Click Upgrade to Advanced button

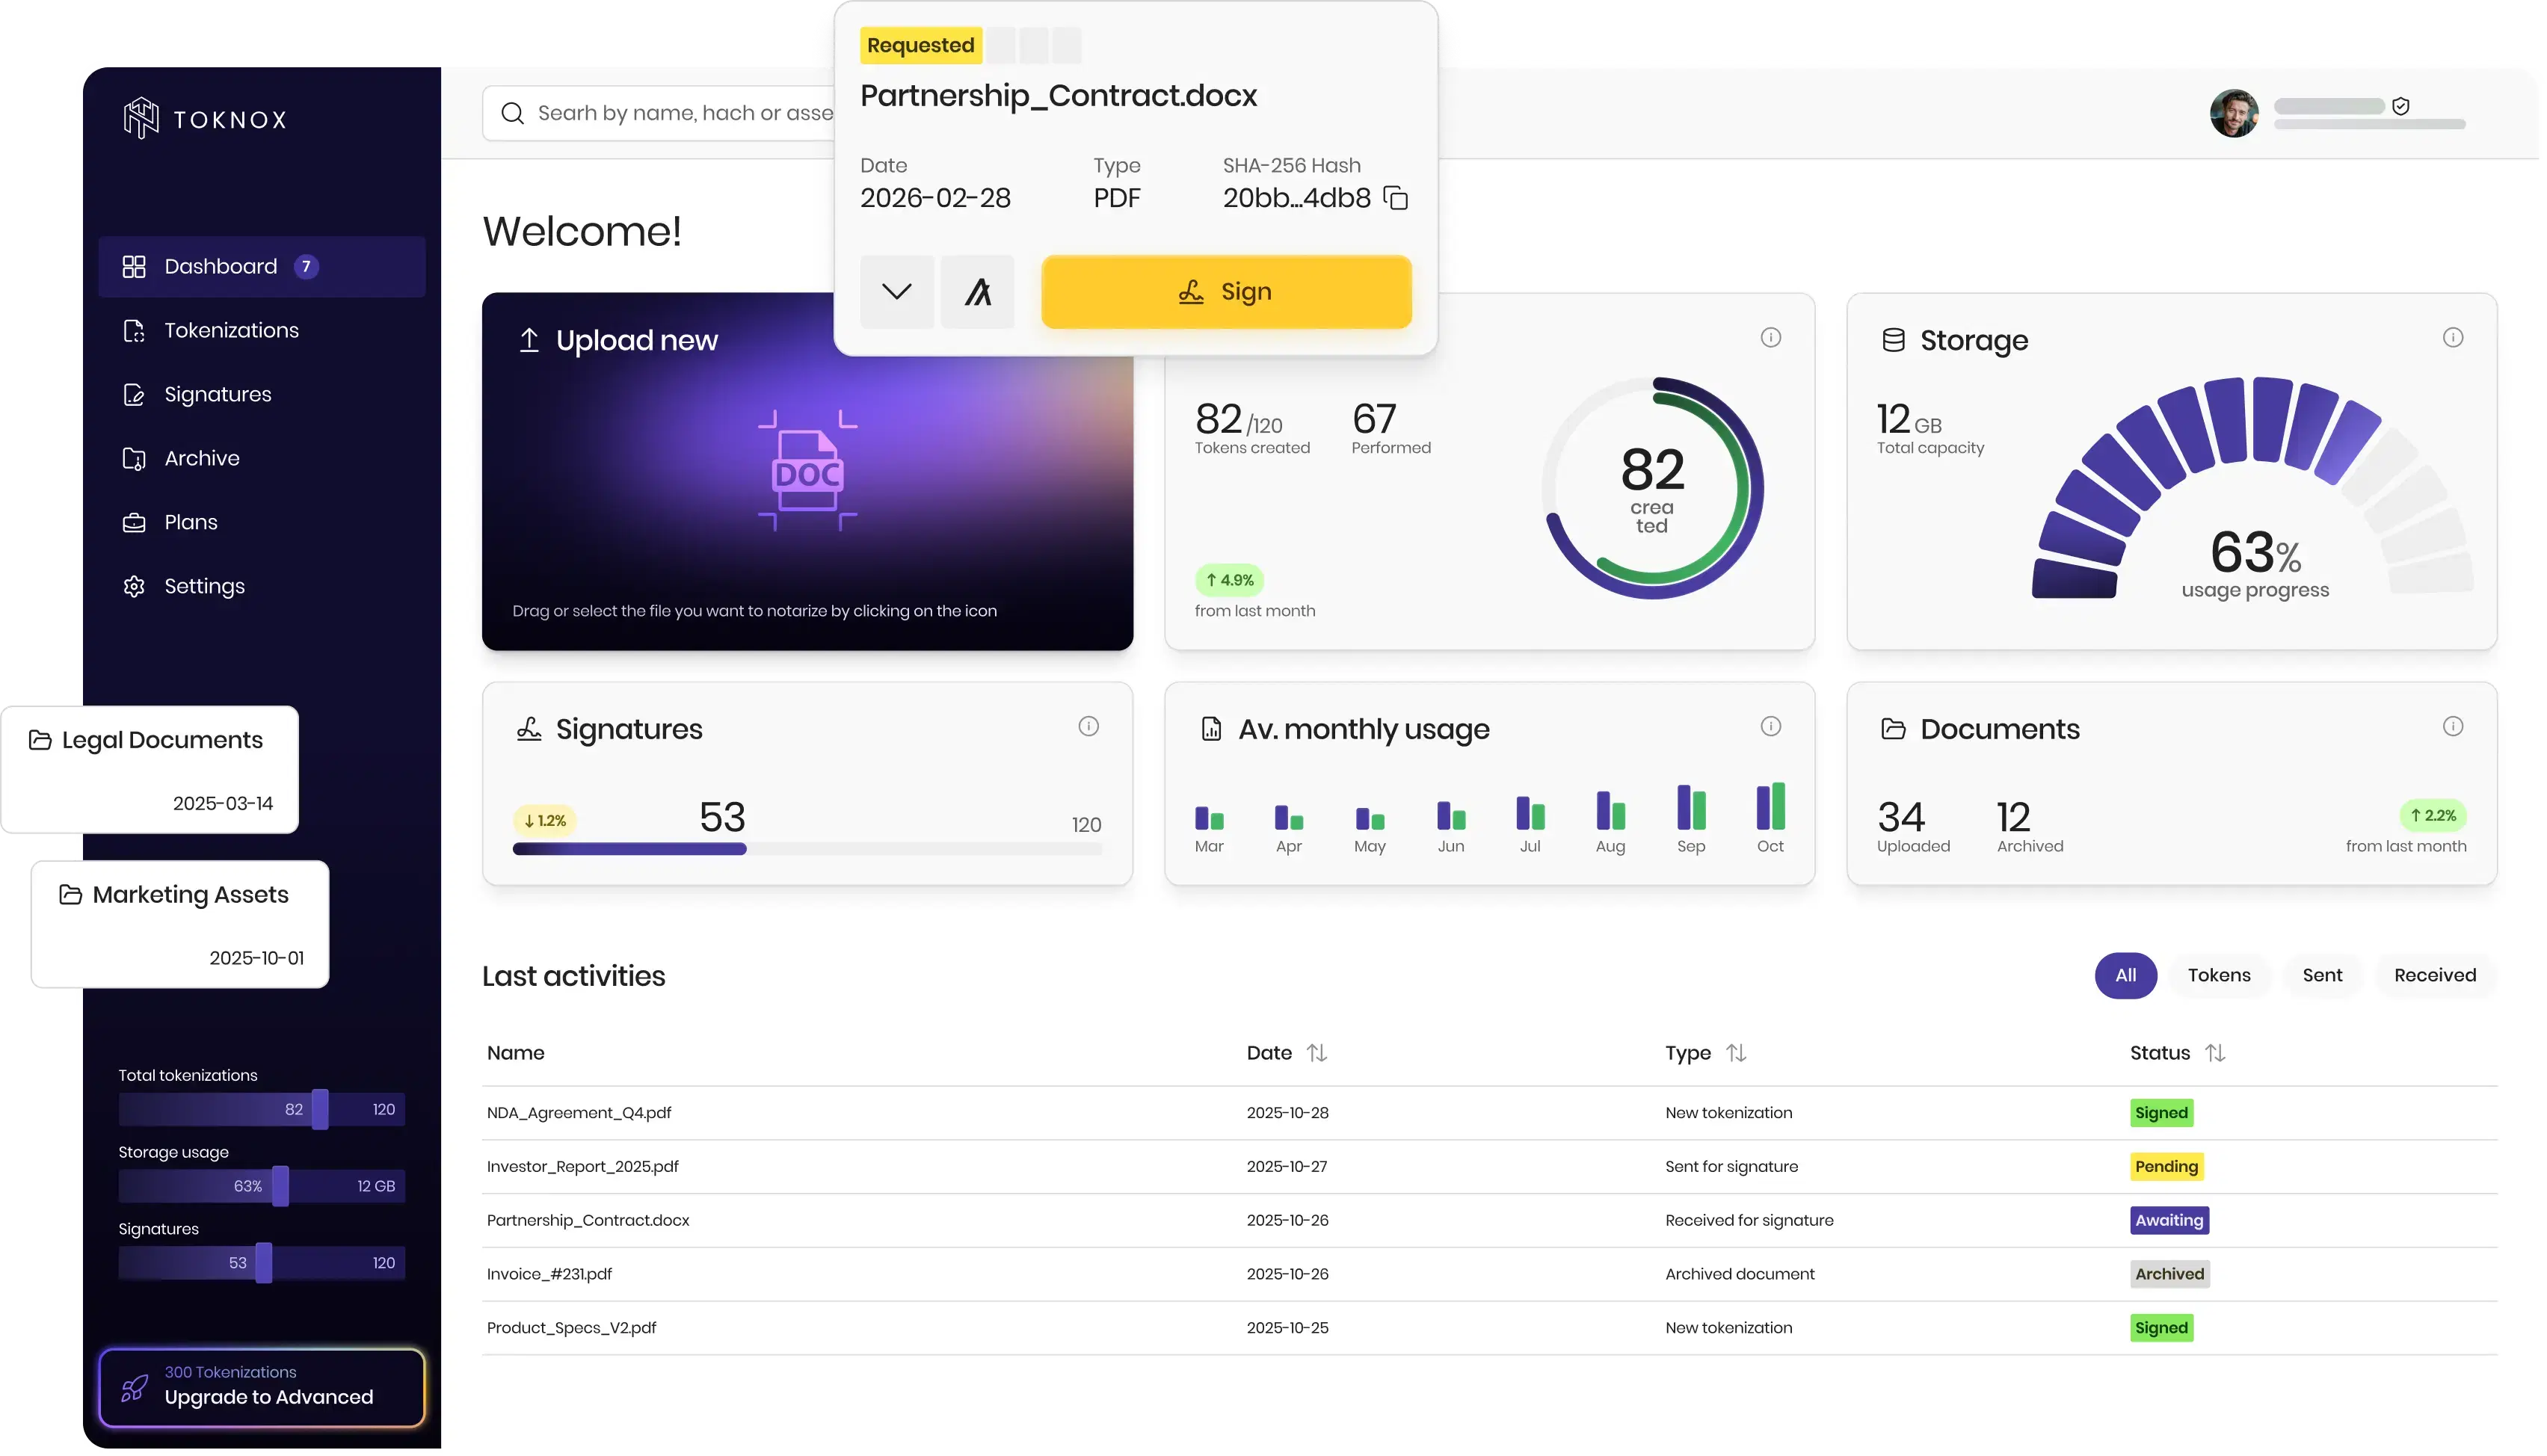[x=262, y=1389]
